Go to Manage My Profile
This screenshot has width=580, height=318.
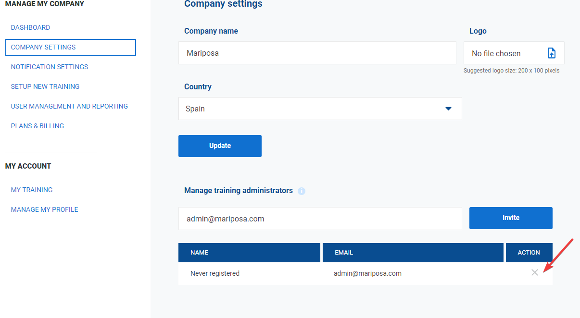44,209
